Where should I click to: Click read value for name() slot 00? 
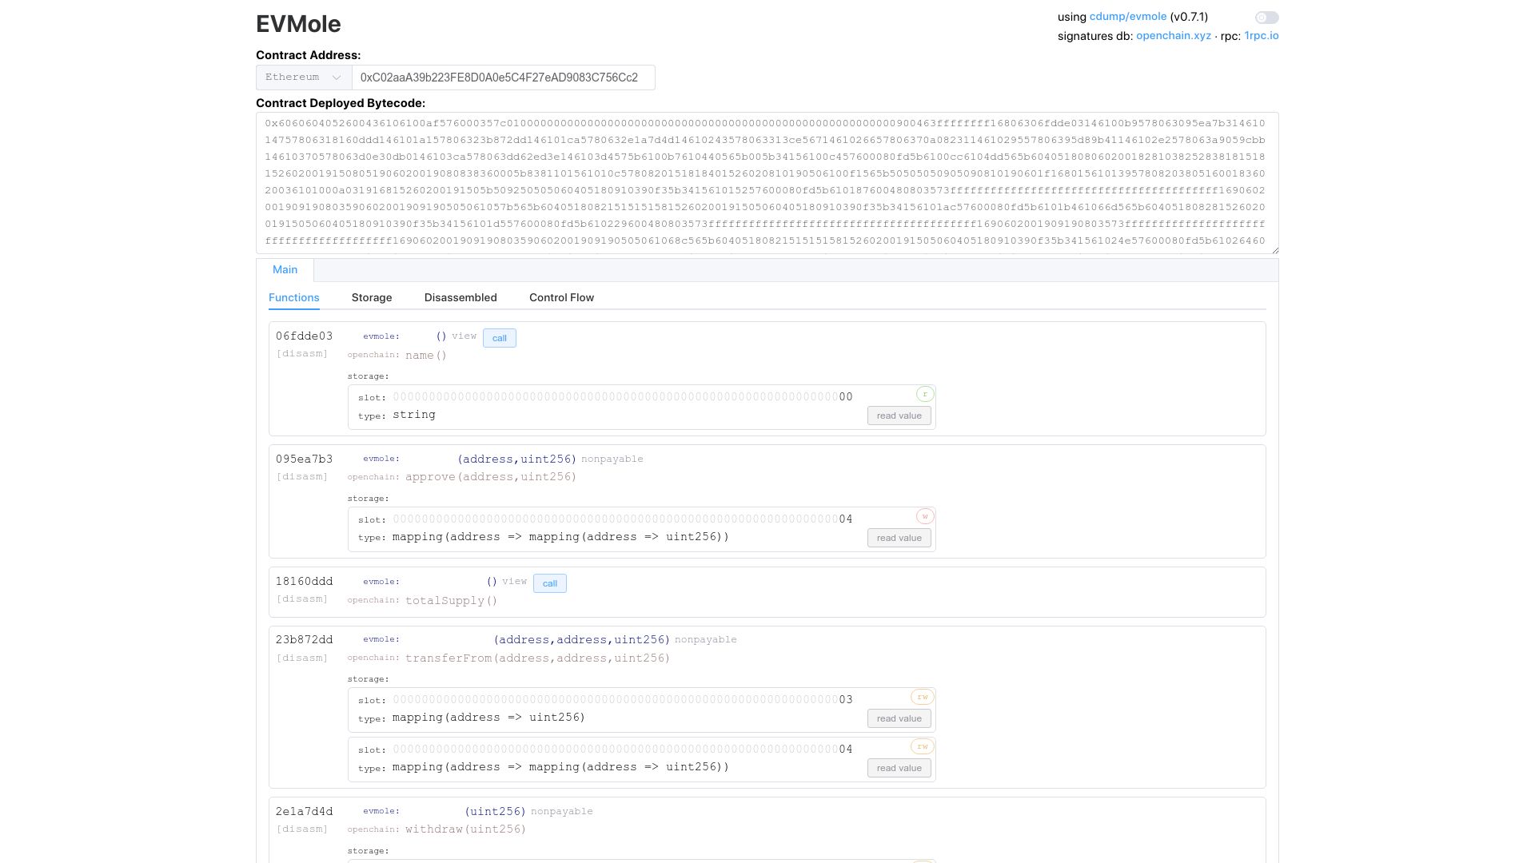[x=899, y=416]
